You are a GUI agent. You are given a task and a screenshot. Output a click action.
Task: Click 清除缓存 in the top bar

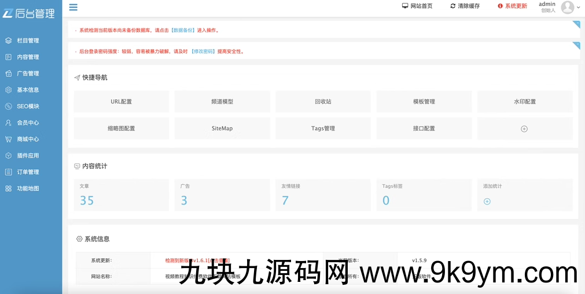coord(469,6)
